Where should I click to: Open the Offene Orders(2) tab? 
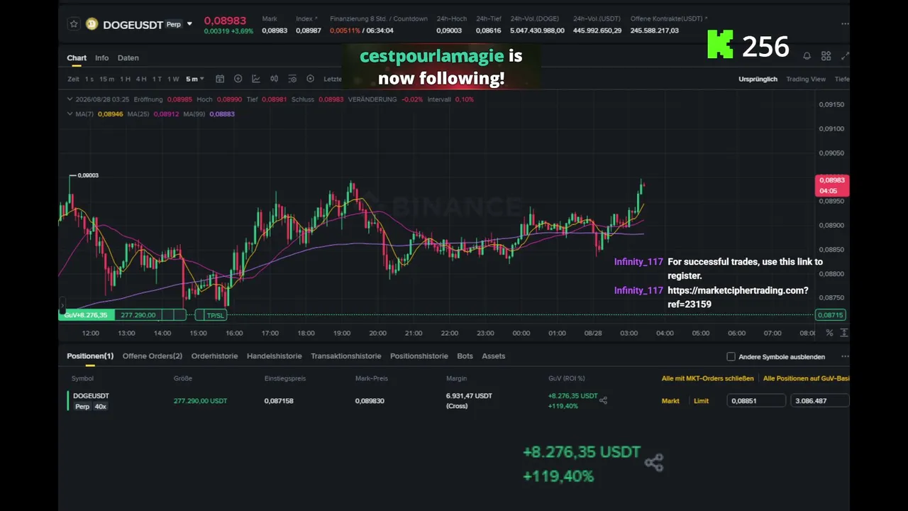(x=153, y=356)
